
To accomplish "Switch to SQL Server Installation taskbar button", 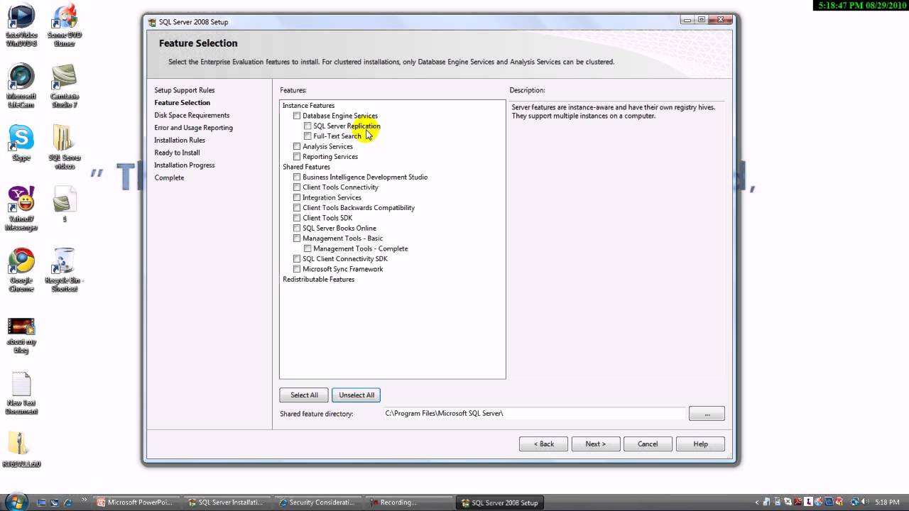I will [x=227, y=502].
